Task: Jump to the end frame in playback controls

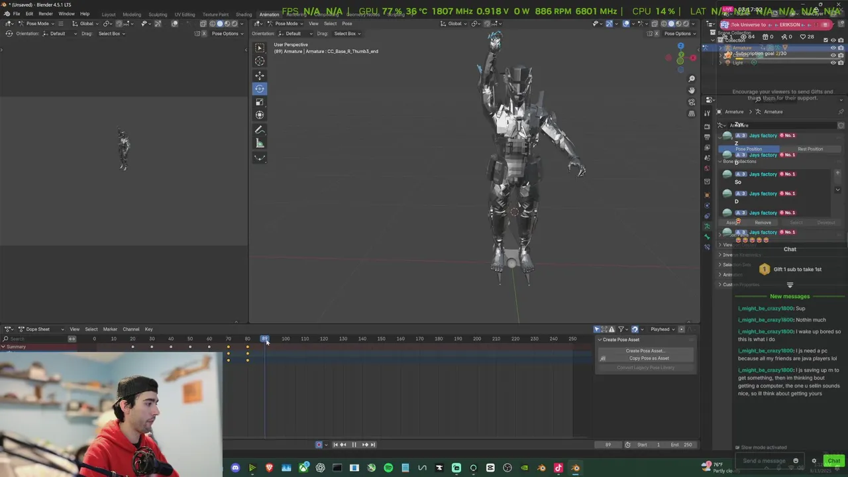Action: pyautogui.click(x=372, y=445)
